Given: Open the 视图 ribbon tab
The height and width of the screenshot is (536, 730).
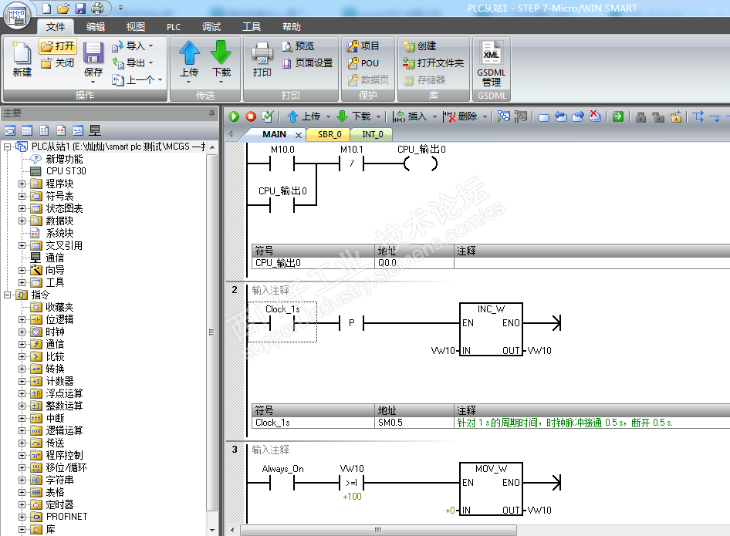Looking at the screenshot, I should (136, 26).
